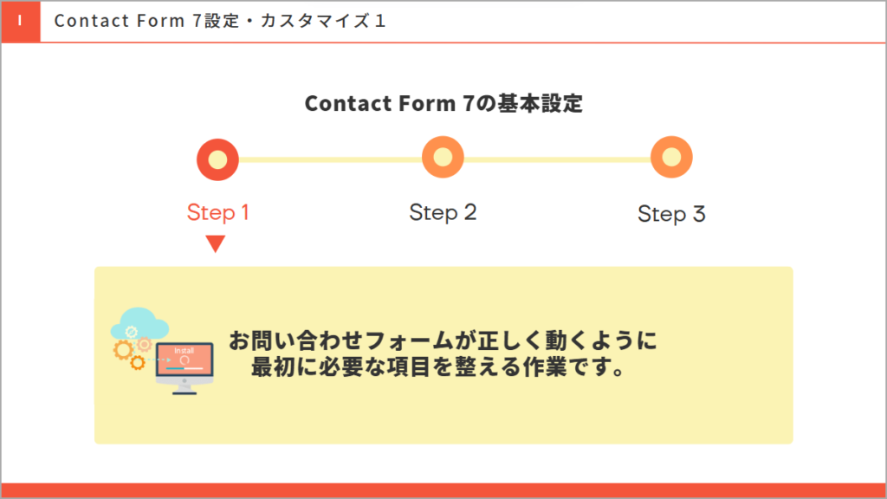Click the line connecting Step 1 and Step 2
Image resolution: width=887 pixels, height=499 pixels.
pyautogui.click(x=330, y=159)
